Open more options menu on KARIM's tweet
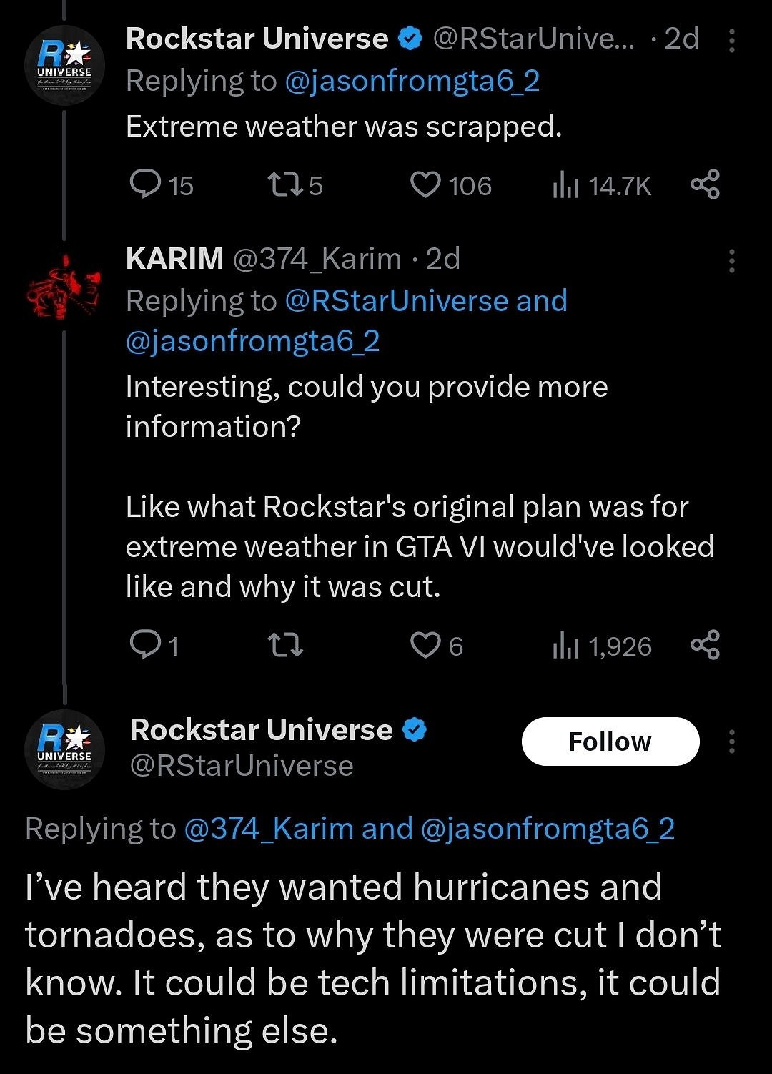The height and width of the screenshot is (1074, 772). [731, 261]
